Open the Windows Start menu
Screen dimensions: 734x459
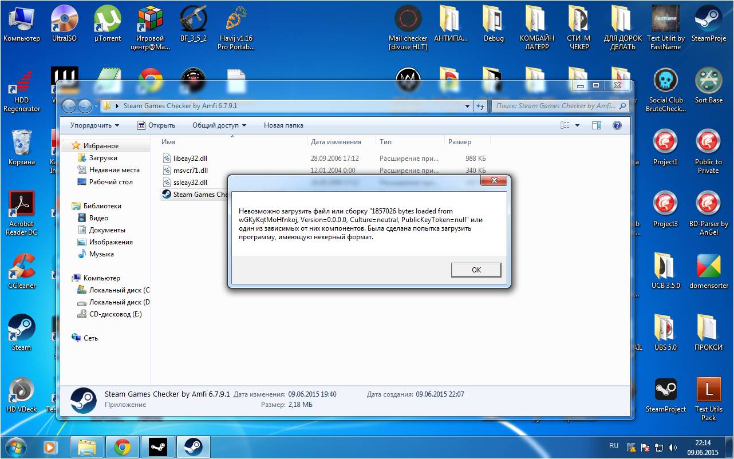point(15,446)
